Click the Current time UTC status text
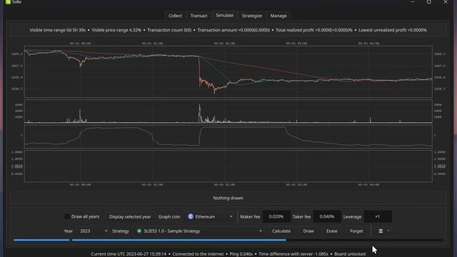 [129, 254]
